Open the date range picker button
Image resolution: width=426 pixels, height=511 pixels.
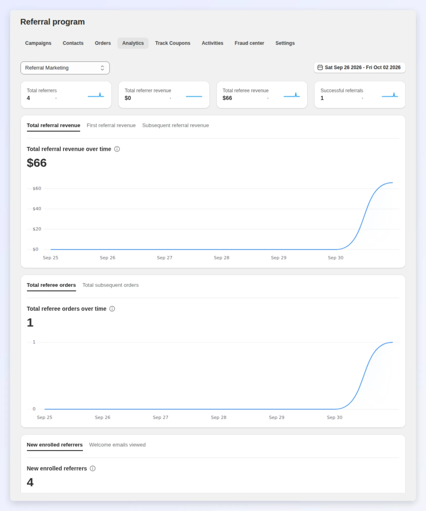359,67
